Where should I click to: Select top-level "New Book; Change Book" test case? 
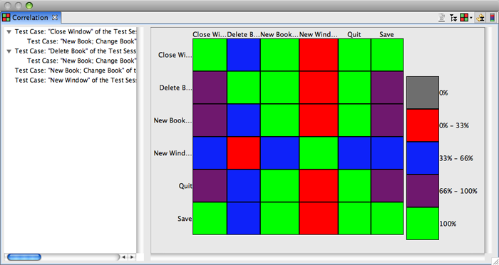[x=76, y=71]
